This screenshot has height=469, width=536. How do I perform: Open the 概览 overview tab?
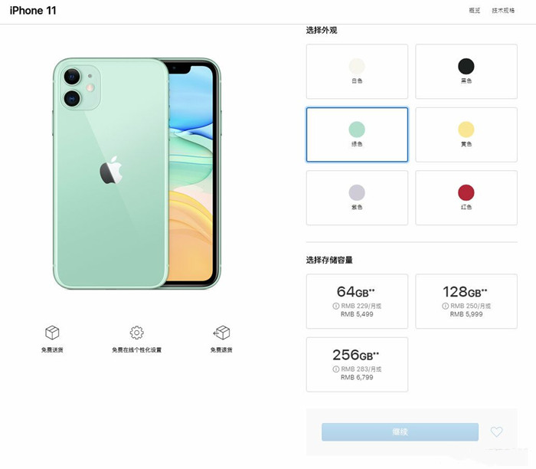[x=475, y=11]
